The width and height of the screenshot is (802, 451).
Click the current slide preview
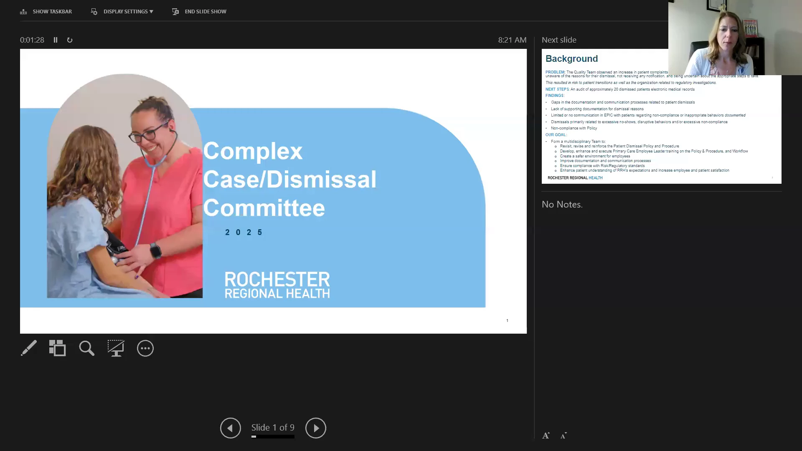273,191
